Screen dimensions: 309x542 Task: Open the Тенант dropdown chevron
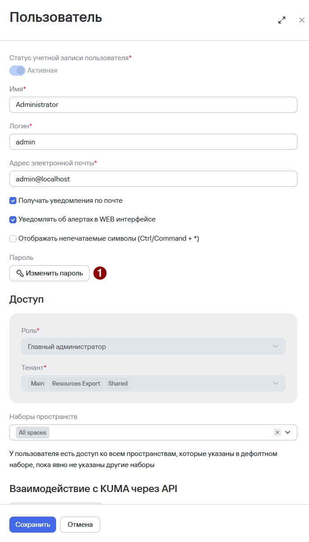[276, 383]
